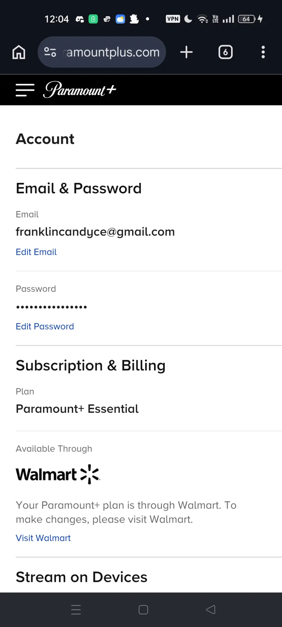The image size is (282, 627).
Task: Tap the Paramount+ logo
Action: (x=80, y=89)
